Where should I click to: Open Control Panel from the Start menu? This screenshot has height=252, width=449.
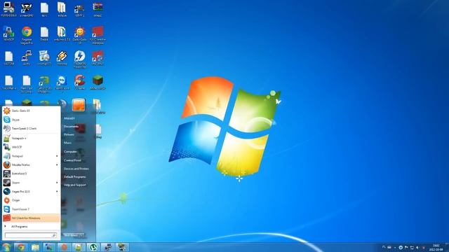(x=72, y=160)
